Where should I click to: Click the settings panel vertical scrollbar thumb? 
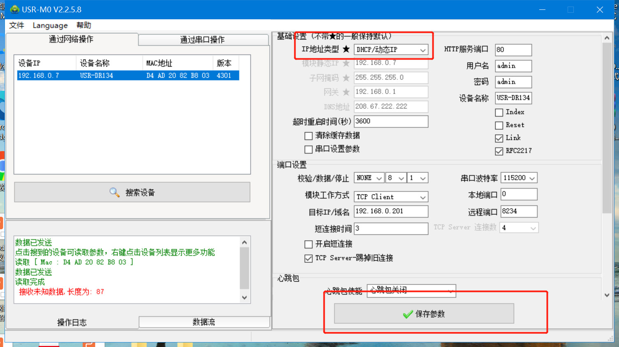click(607, 128)
